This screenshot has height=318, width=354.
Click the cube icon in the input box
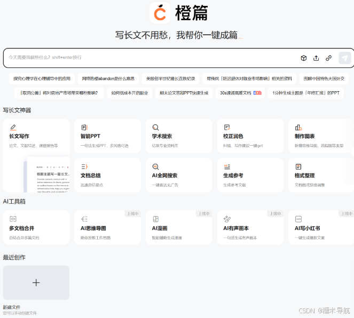click(x=304, y=58)
